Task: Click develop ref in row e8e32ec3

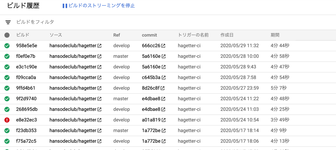Action: coord(122,120)
